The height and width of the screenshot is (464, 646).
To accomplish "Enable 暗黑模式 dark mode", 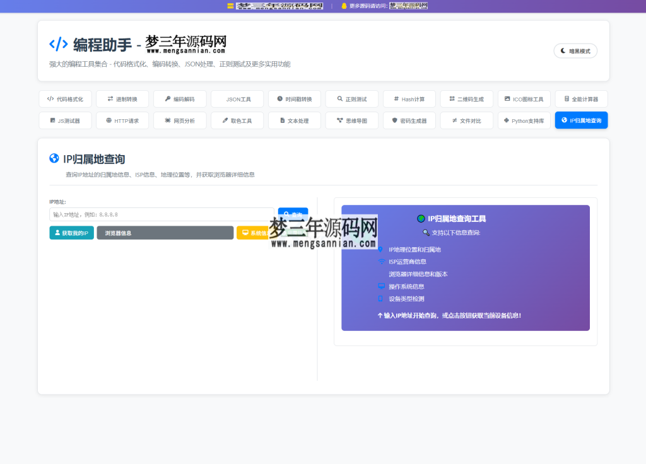I will 575,50.
